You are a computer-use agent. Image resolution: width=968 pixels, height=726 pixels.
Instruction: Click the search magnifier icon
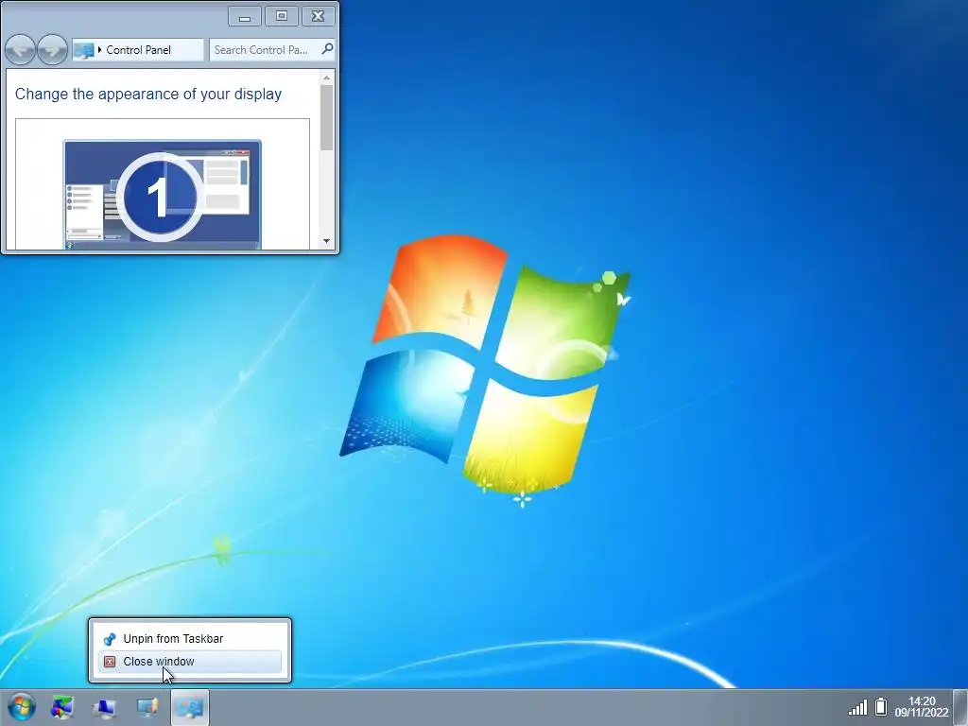click(x=327, y=49)
